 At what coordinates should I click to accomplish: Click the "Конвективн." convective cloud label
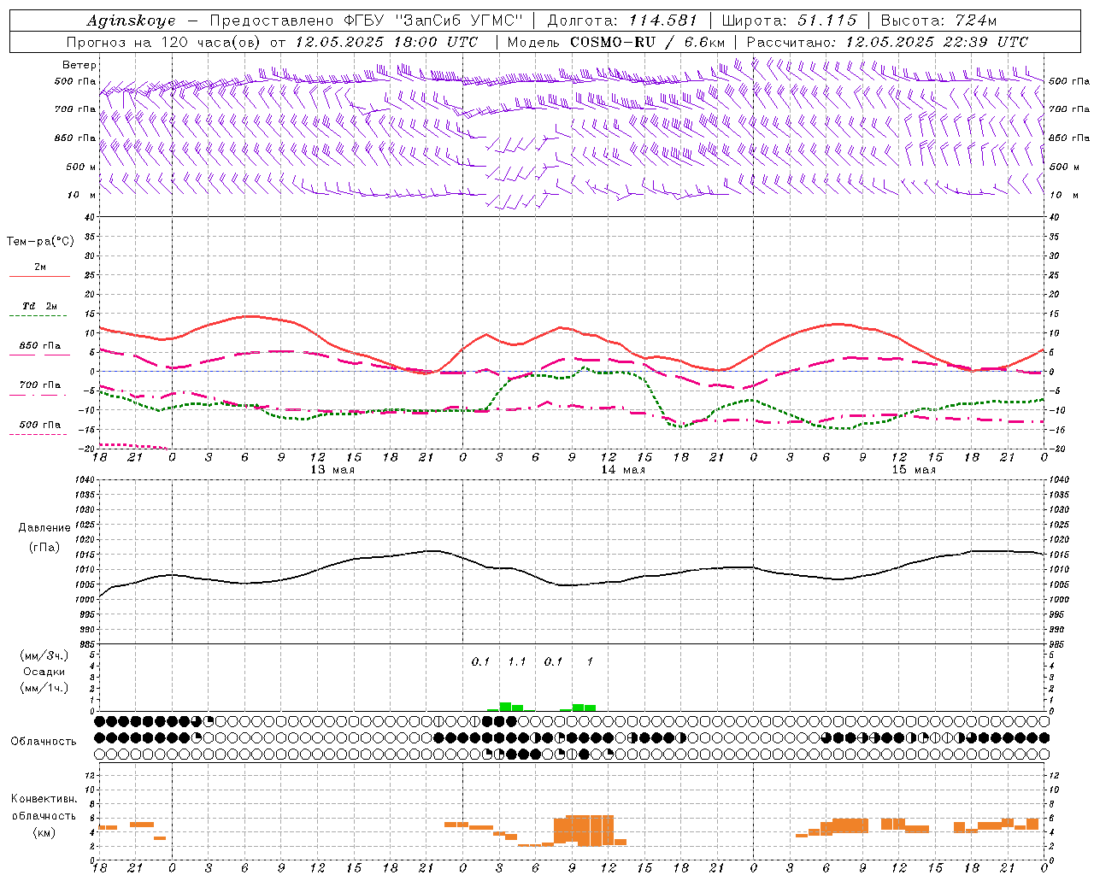pyautogui.click(x=44, y=799)
